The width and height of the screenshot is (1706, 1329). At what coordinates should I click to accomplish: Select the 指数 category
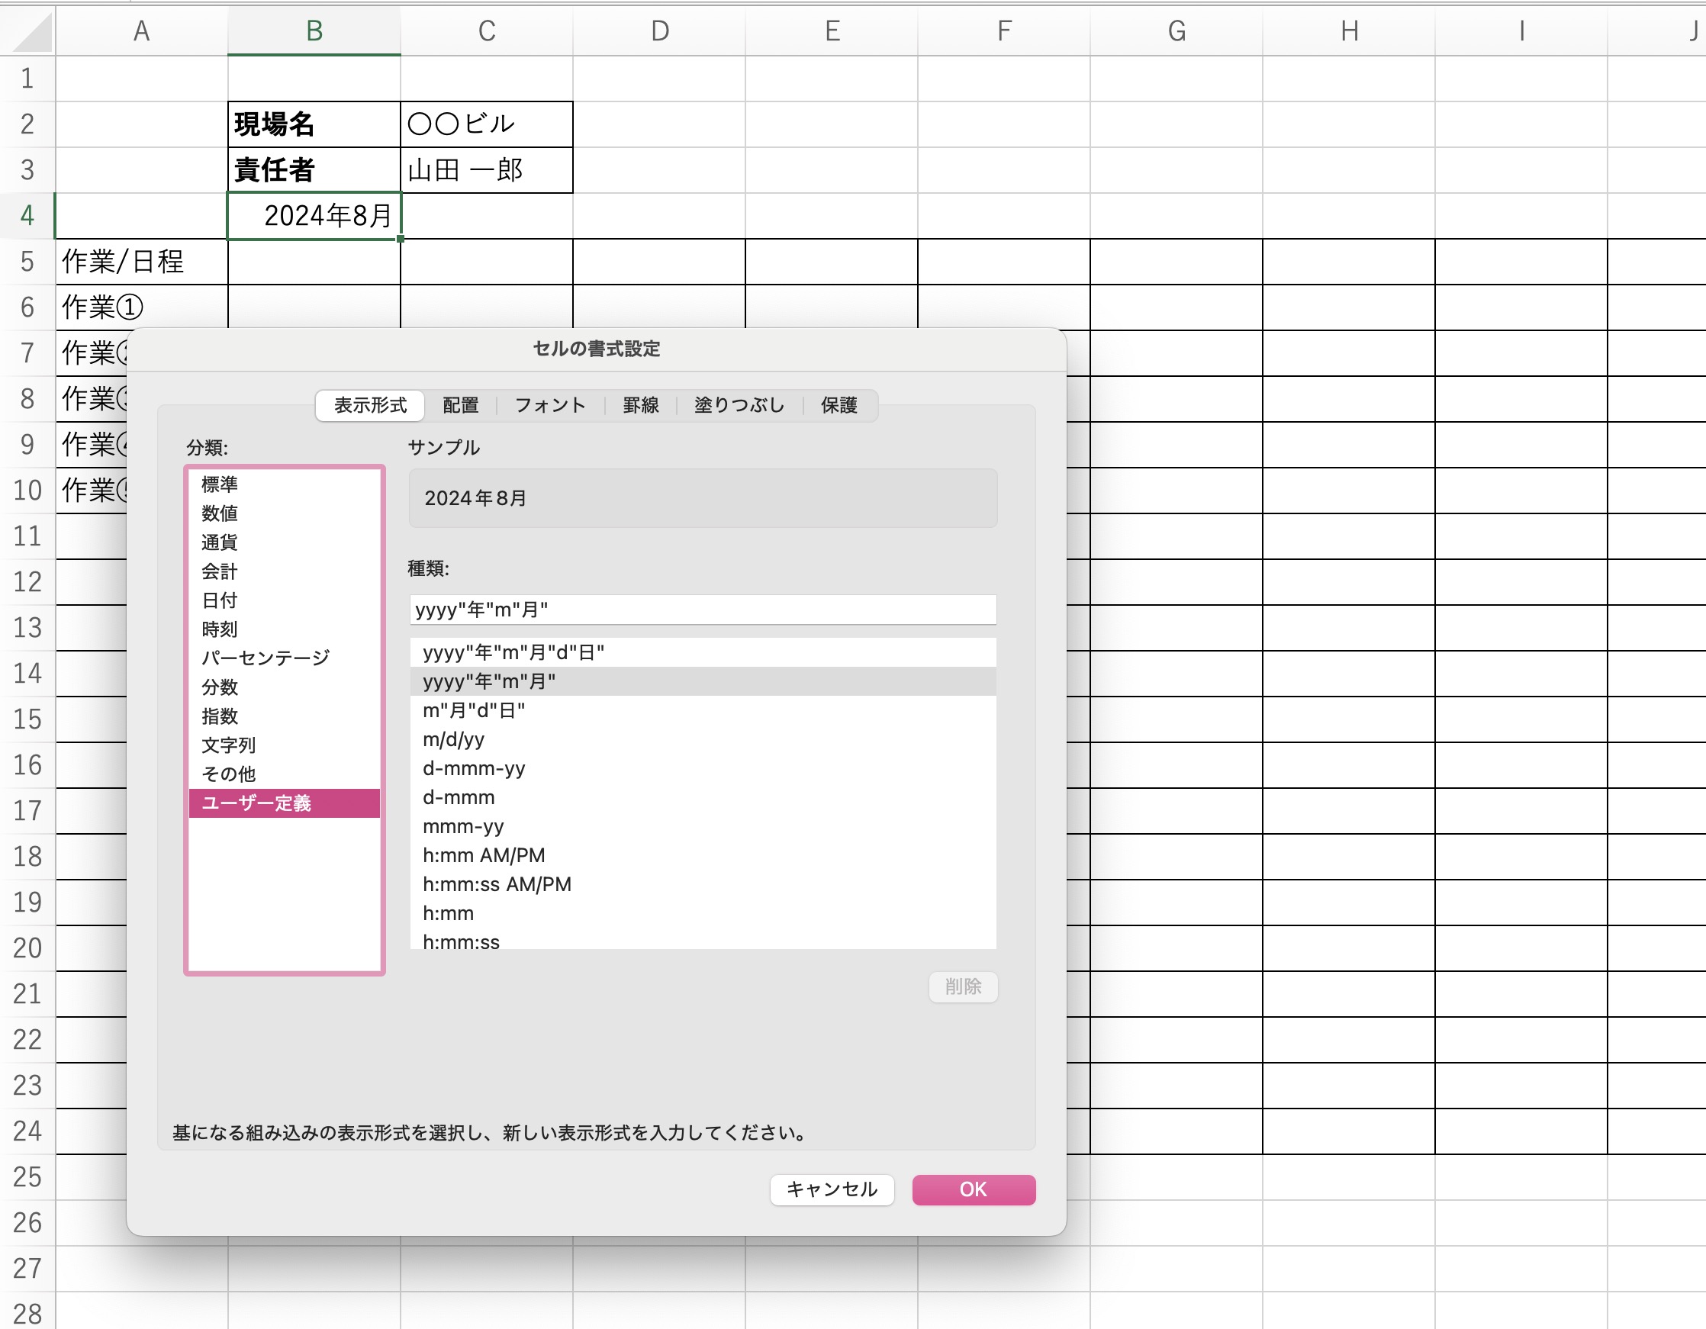pyautogui.click(x=285, y=716)
